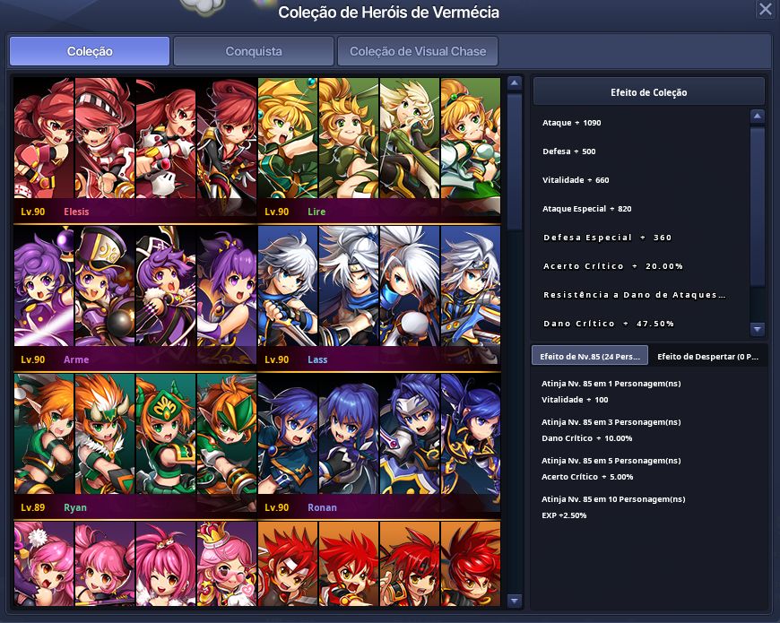Click the Acerto Crítico + 20.00% stat
The width and height of the screenshot is (780, 623).
tap(613, 266)
